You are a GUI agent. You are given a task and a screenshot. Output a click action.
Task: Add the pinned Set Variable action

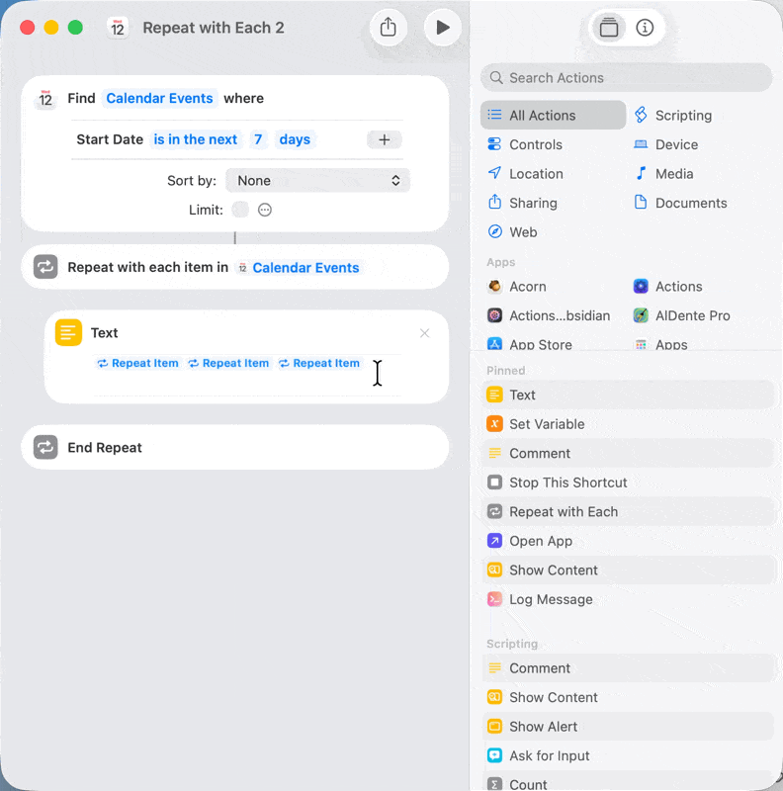click(546, 424)
